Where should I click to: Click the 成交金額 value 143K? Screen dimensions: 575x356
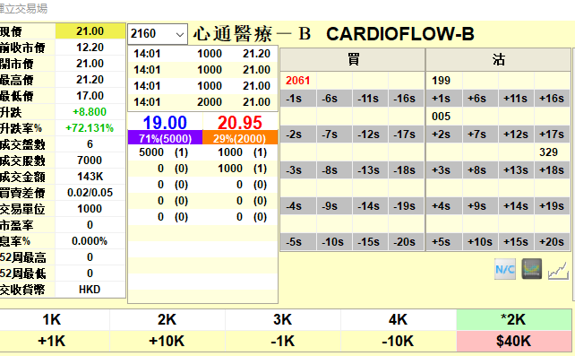coord(90,177)
